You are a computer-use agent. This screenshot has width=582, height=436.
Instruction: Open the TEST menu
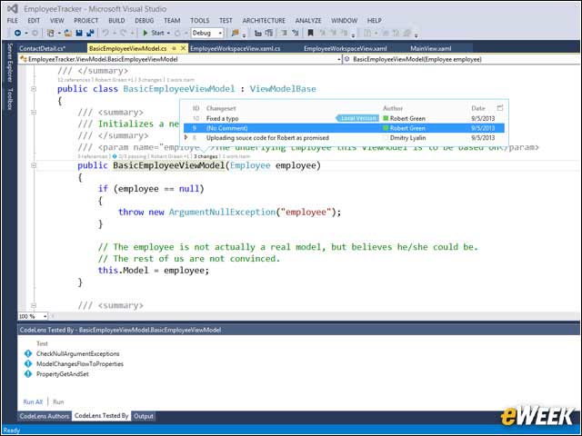tap(226, 20)
